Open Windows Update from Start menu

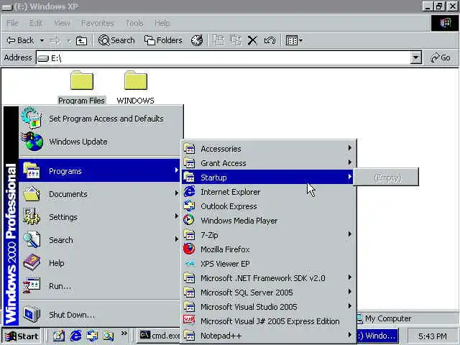100,142
